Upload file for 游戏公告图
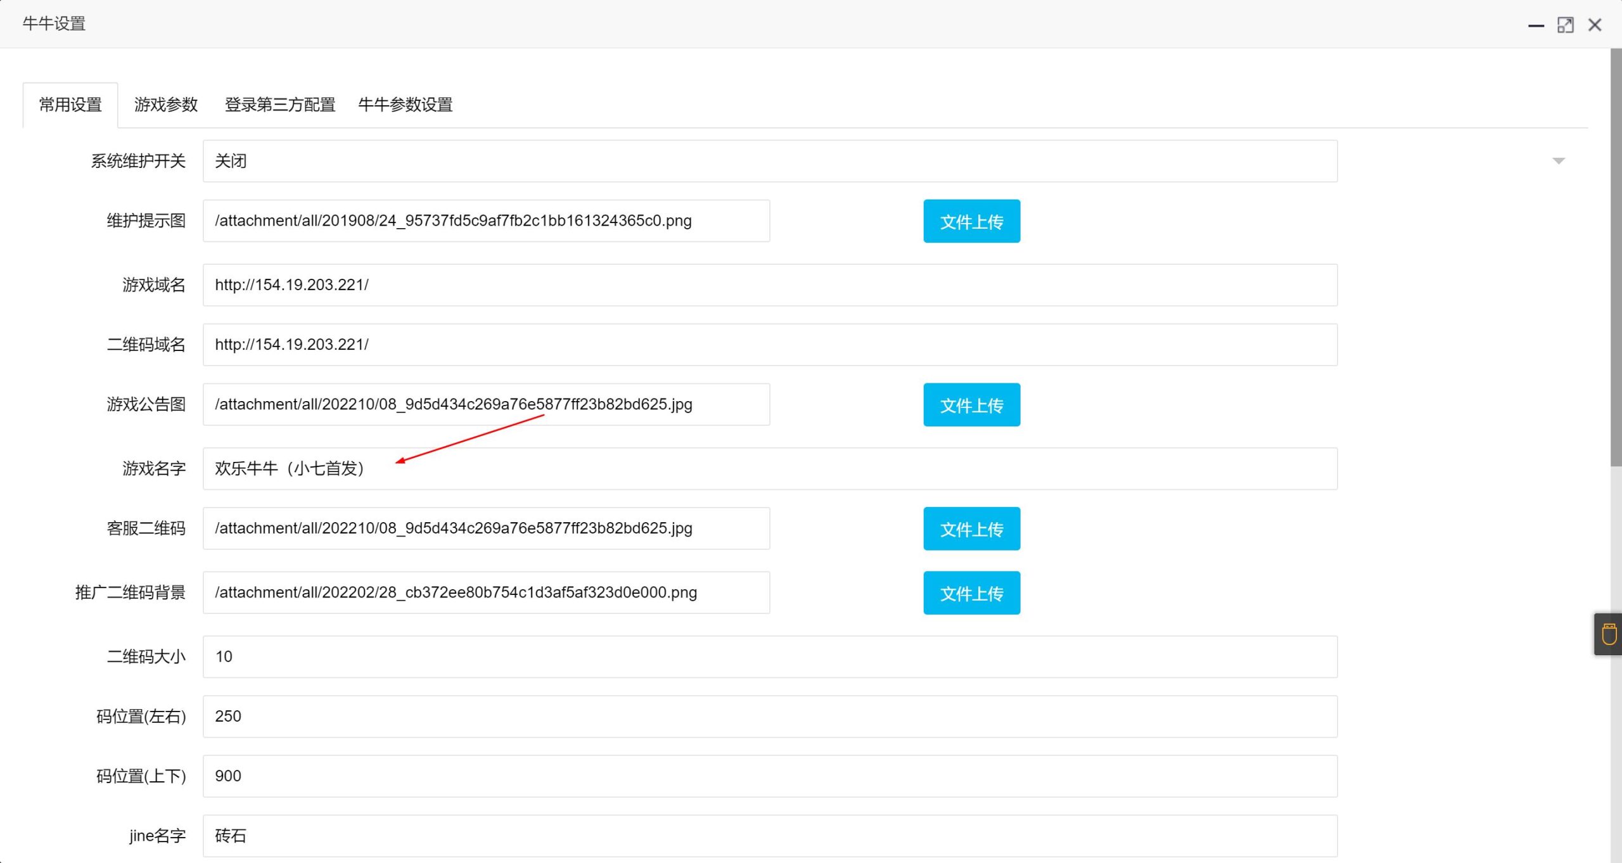Viewport: 1622px width, 863px height. 971,405
